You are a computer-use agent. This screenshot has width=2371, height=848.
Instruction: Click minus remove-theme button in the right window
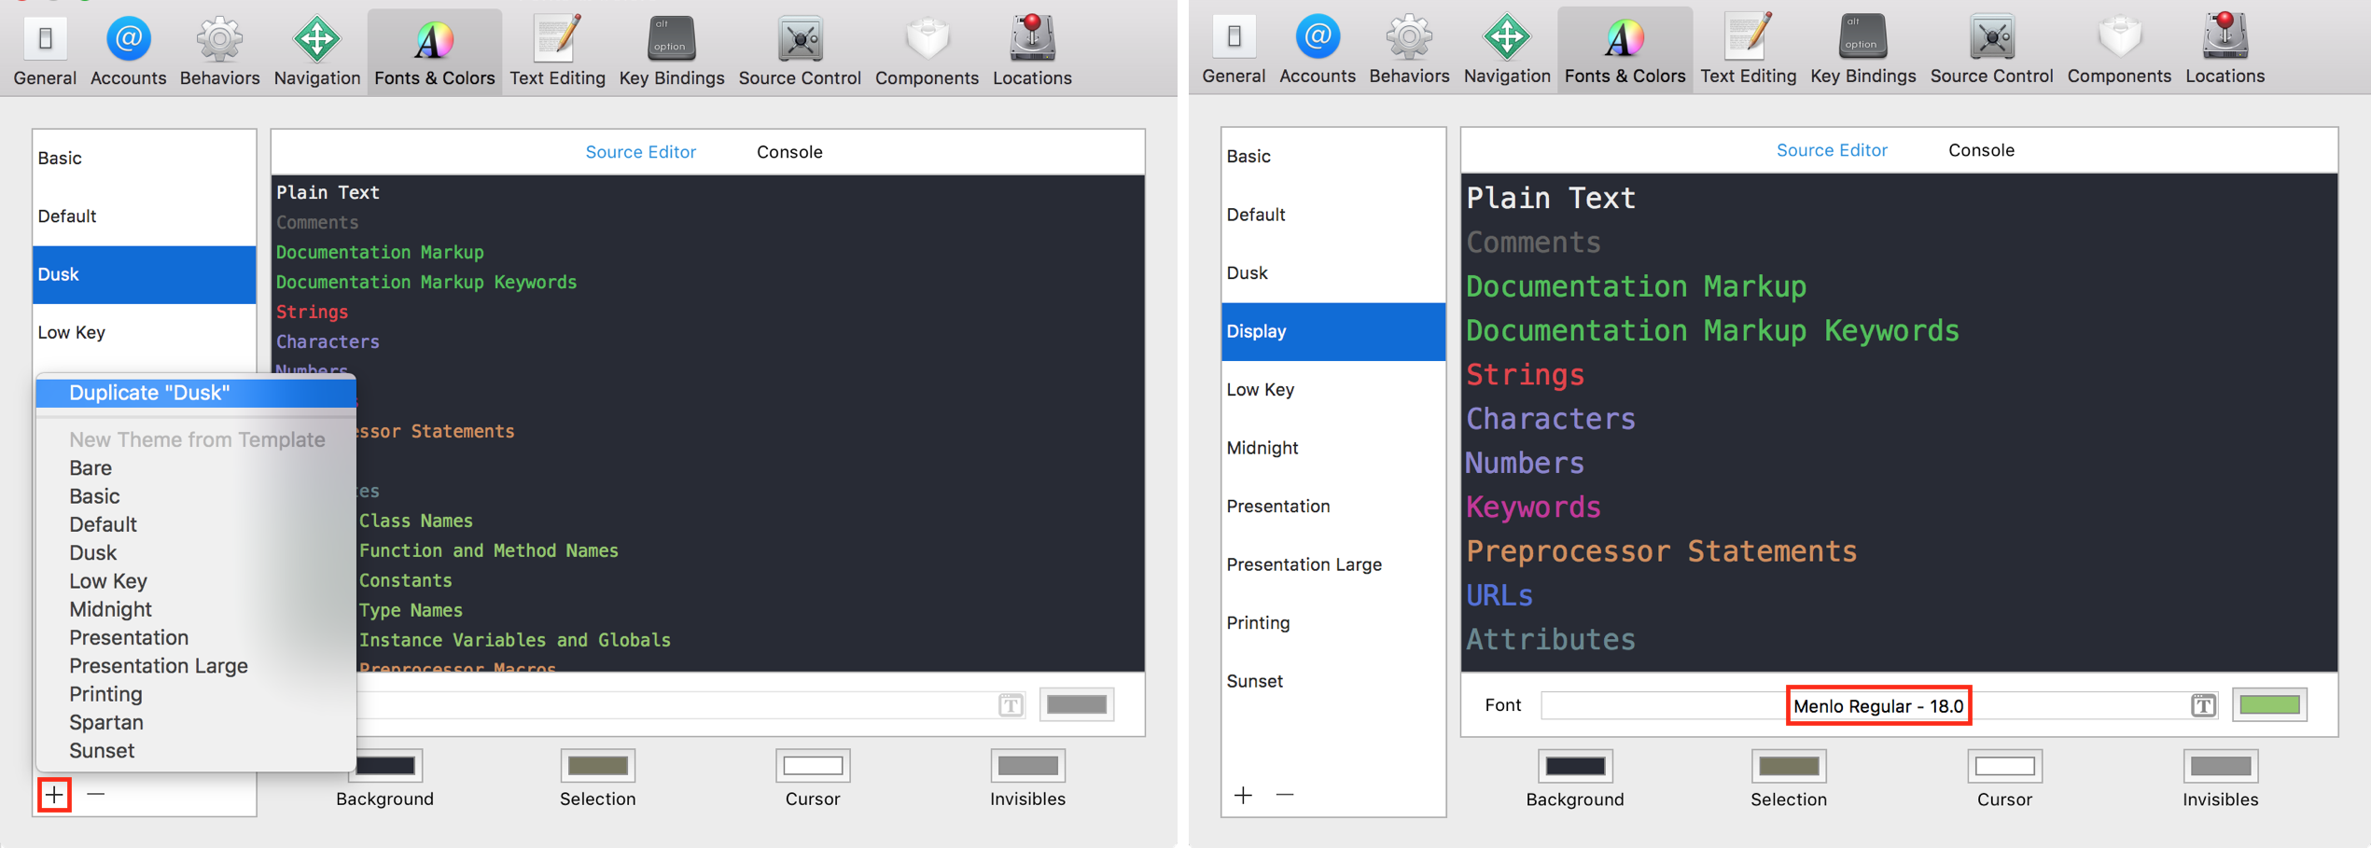1285,795
